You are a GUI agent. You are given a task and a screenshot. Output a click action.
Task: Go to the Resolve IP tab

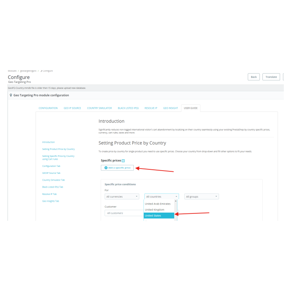coord(151,108)
